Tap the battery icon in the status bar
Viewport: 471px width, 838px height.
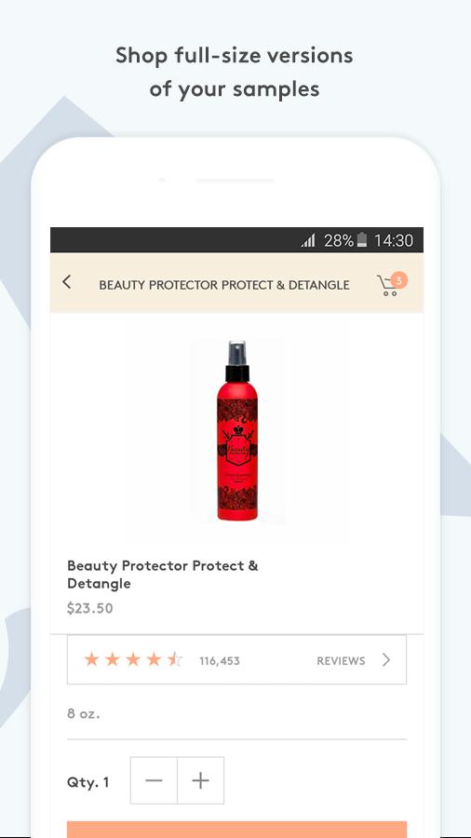362,240
